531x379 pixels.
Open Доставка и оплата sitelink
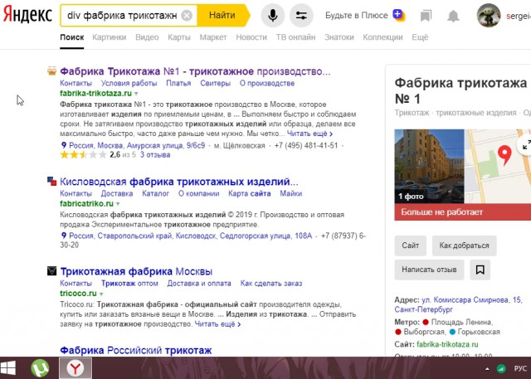pos(199,284)
